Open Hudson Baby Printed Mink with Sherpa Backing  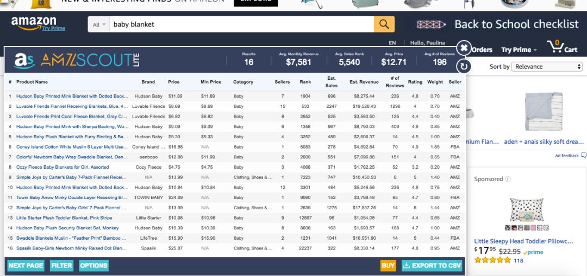coord(72,126)
